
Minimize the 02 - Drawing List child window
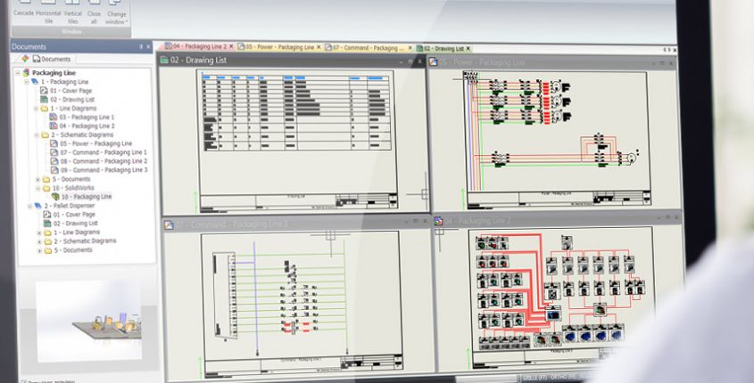[x=401, y=62]
